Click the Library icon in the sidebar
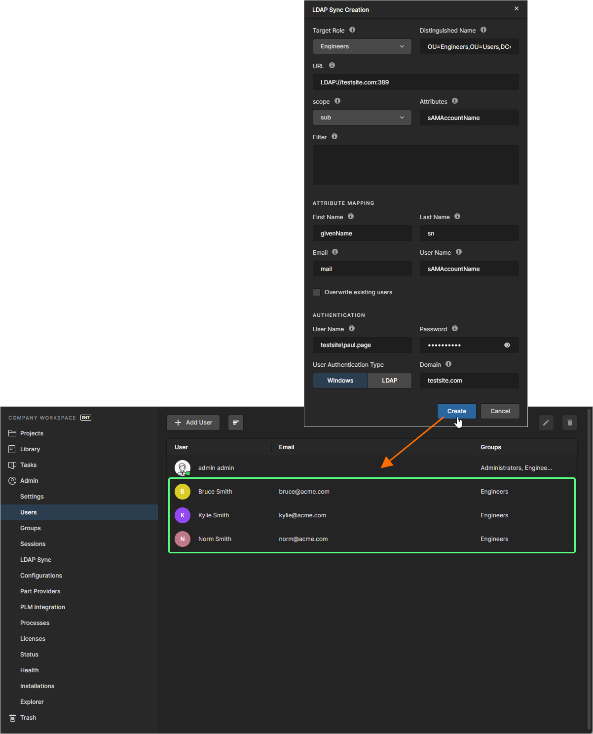The width and height of the screenshot is (593, 734). pos(12,449)
